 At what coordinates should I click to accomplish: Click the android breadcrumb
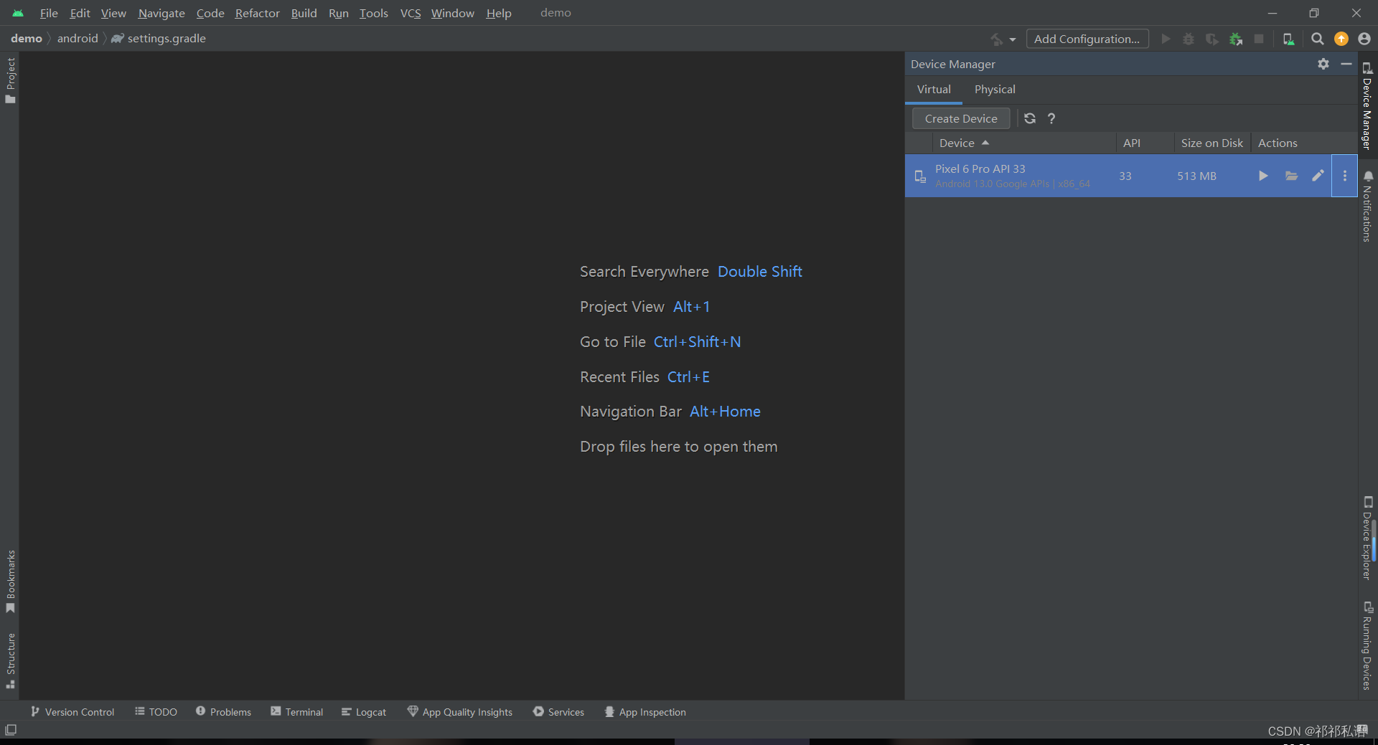click(x=78, y=38)
